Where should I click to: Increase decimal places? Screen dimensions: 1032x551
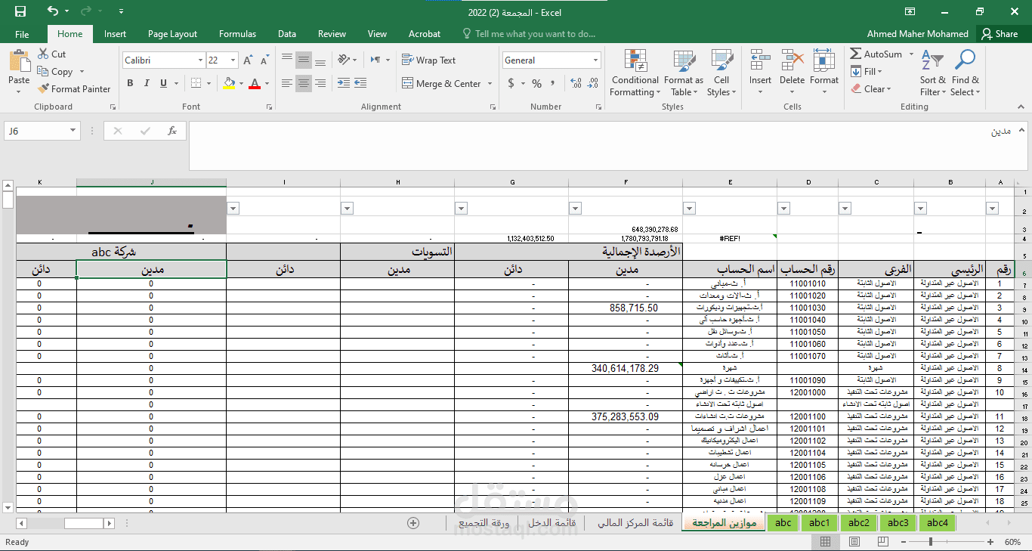click(x=576, y=84)
